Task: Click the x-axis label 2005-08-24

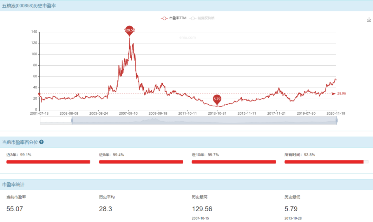Action: coord(99,113)
